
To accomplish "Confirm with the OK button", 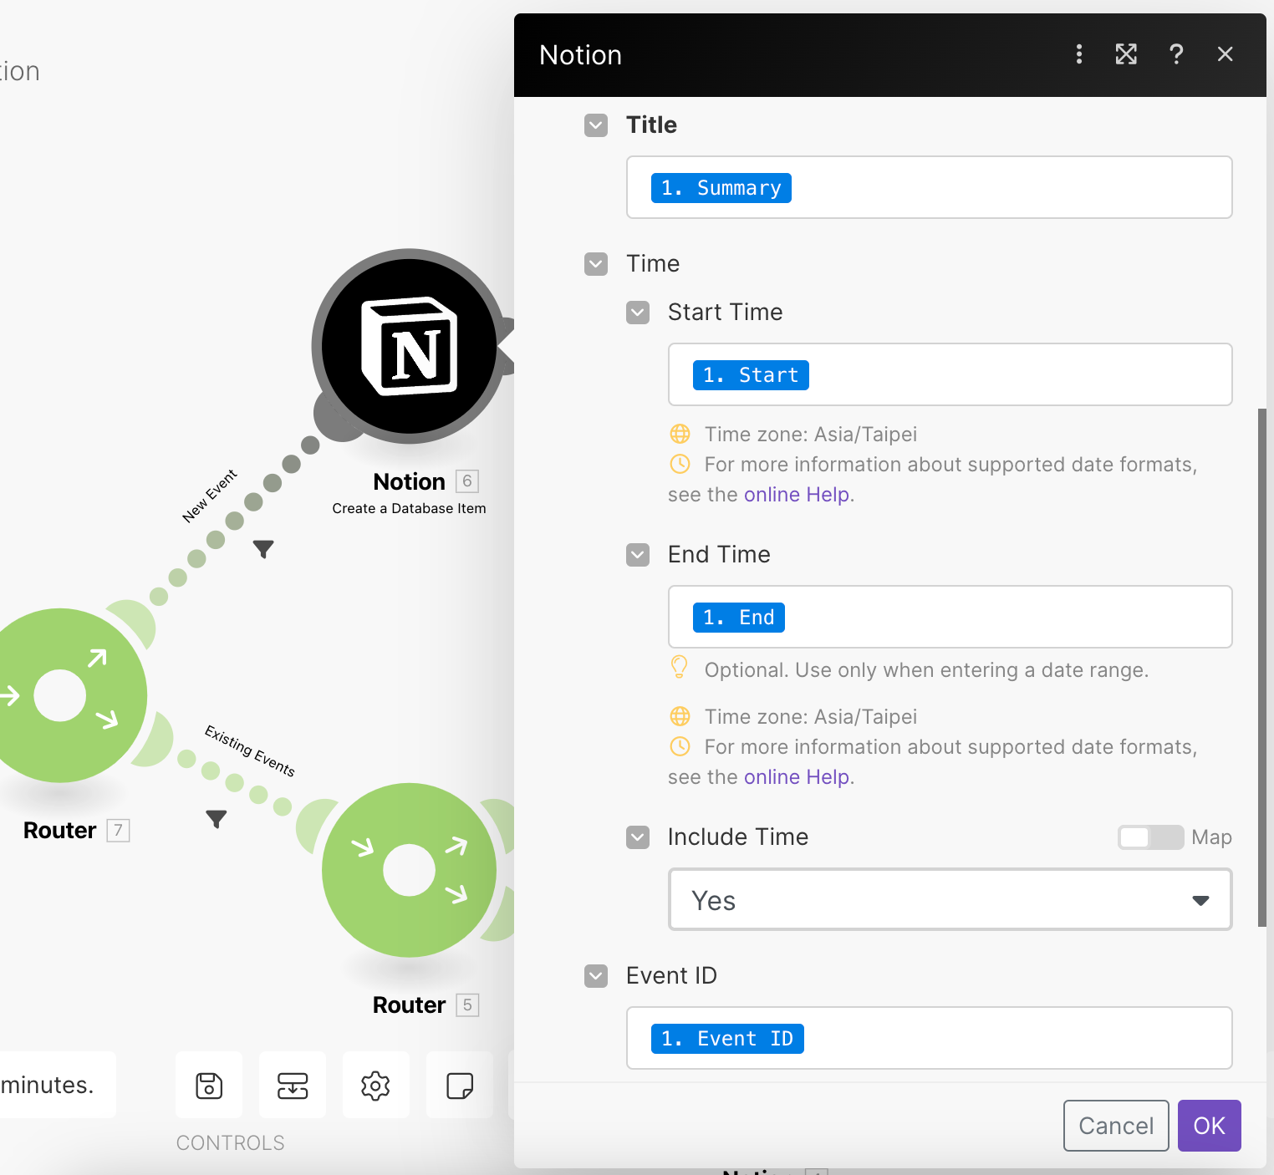I will coord(1209,1126).
